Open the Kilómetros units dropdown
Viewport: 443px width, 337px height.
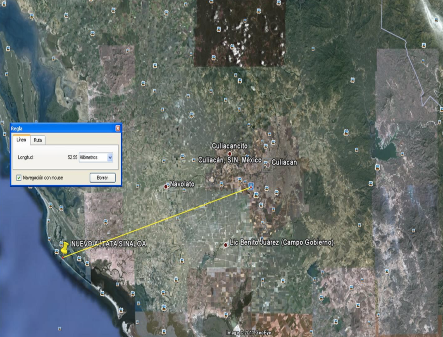tap(96, 157)
